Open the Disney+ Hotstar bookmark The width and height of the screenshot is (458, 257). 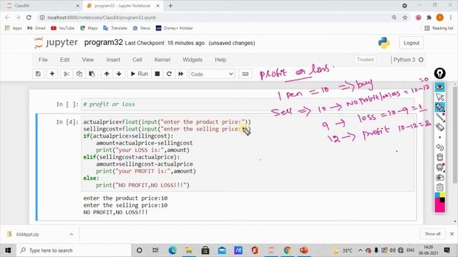click(175, 29)
